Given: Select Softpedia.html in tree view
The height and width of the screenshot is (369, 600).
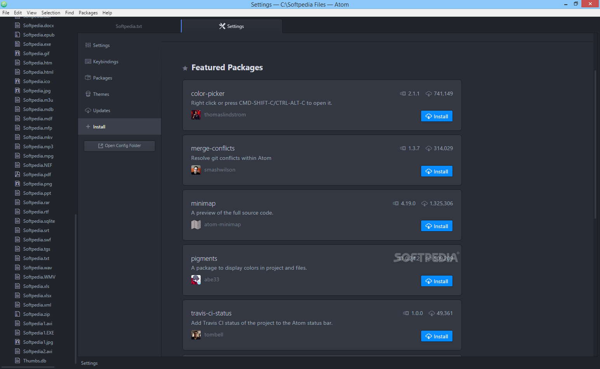Looking at the screenshot, I should coord(38,72).
